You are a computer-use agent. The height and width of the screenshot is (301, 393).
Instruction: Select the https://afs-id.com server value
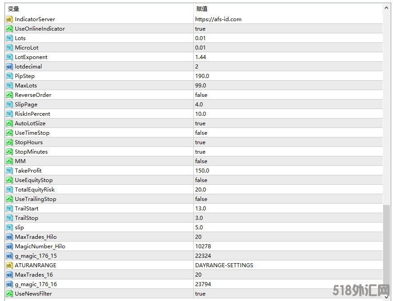coord(218,19)
